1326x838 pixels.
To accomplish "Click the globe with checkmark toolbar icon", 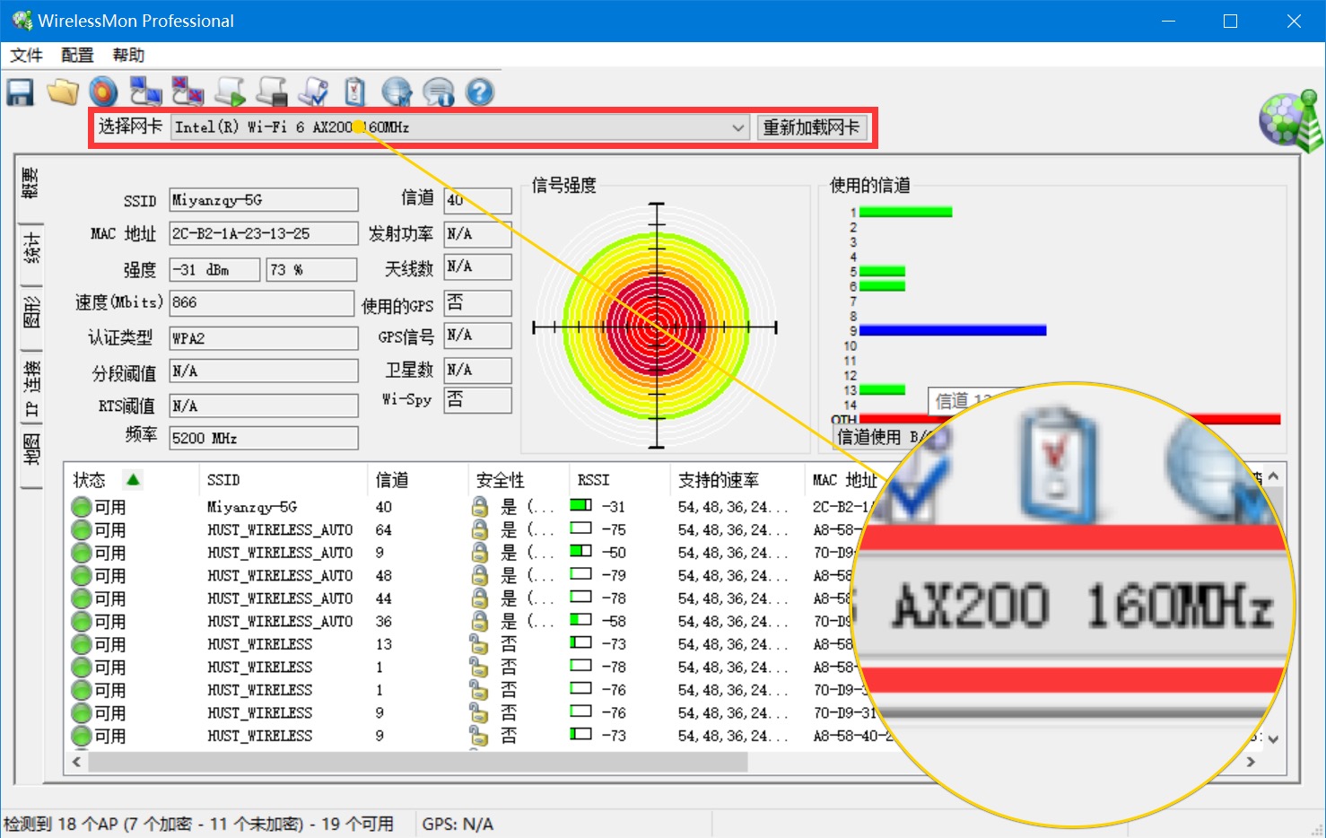I will 397,92.
